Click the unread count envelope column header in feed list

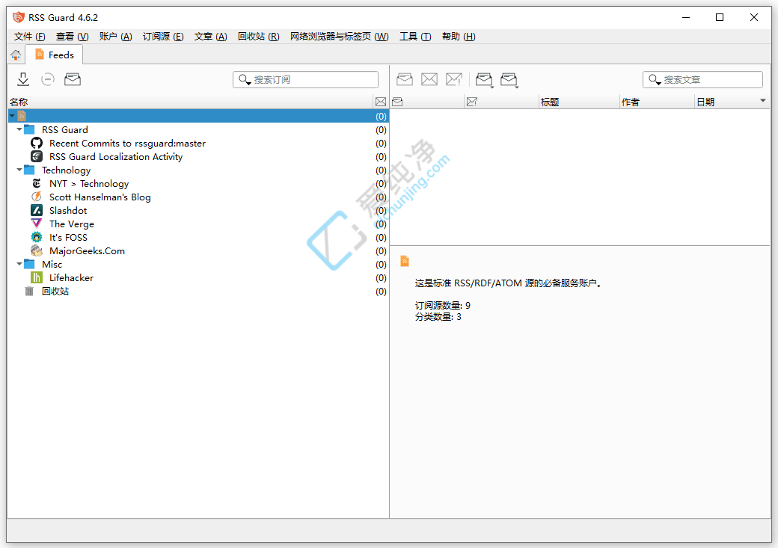(381, 102)
